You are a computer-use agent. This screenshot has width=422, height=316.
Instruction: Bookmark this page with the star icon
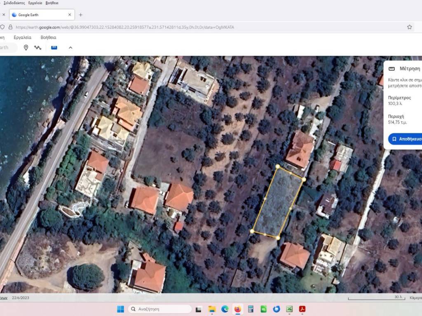coord(409,27)
